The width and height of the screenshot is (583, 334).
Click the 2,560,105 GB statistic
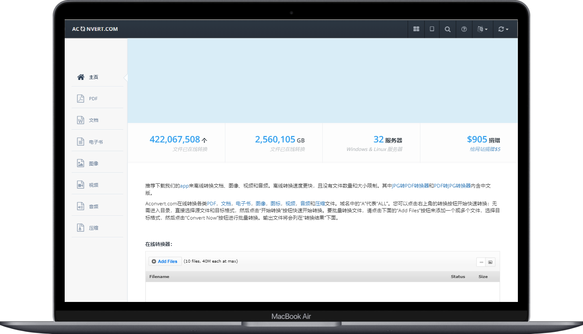[280, 140]
